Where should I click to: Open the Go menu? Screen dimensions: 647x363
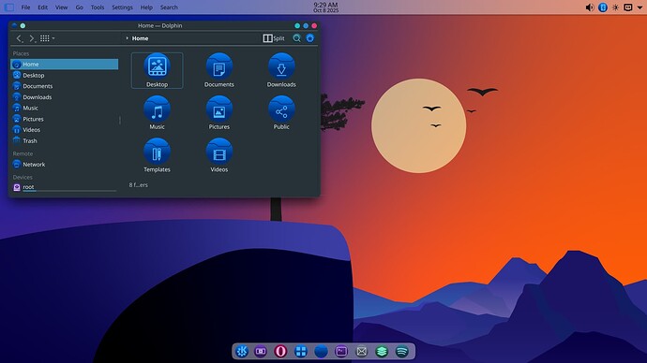point(79,7)
